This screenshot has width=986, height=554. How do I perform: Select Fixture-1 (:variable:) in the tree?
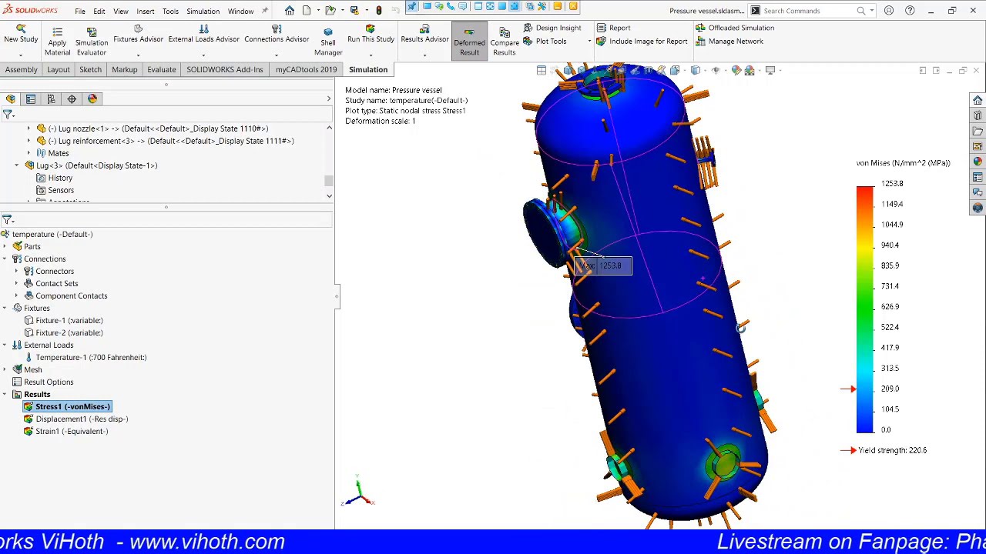point(63,320)
